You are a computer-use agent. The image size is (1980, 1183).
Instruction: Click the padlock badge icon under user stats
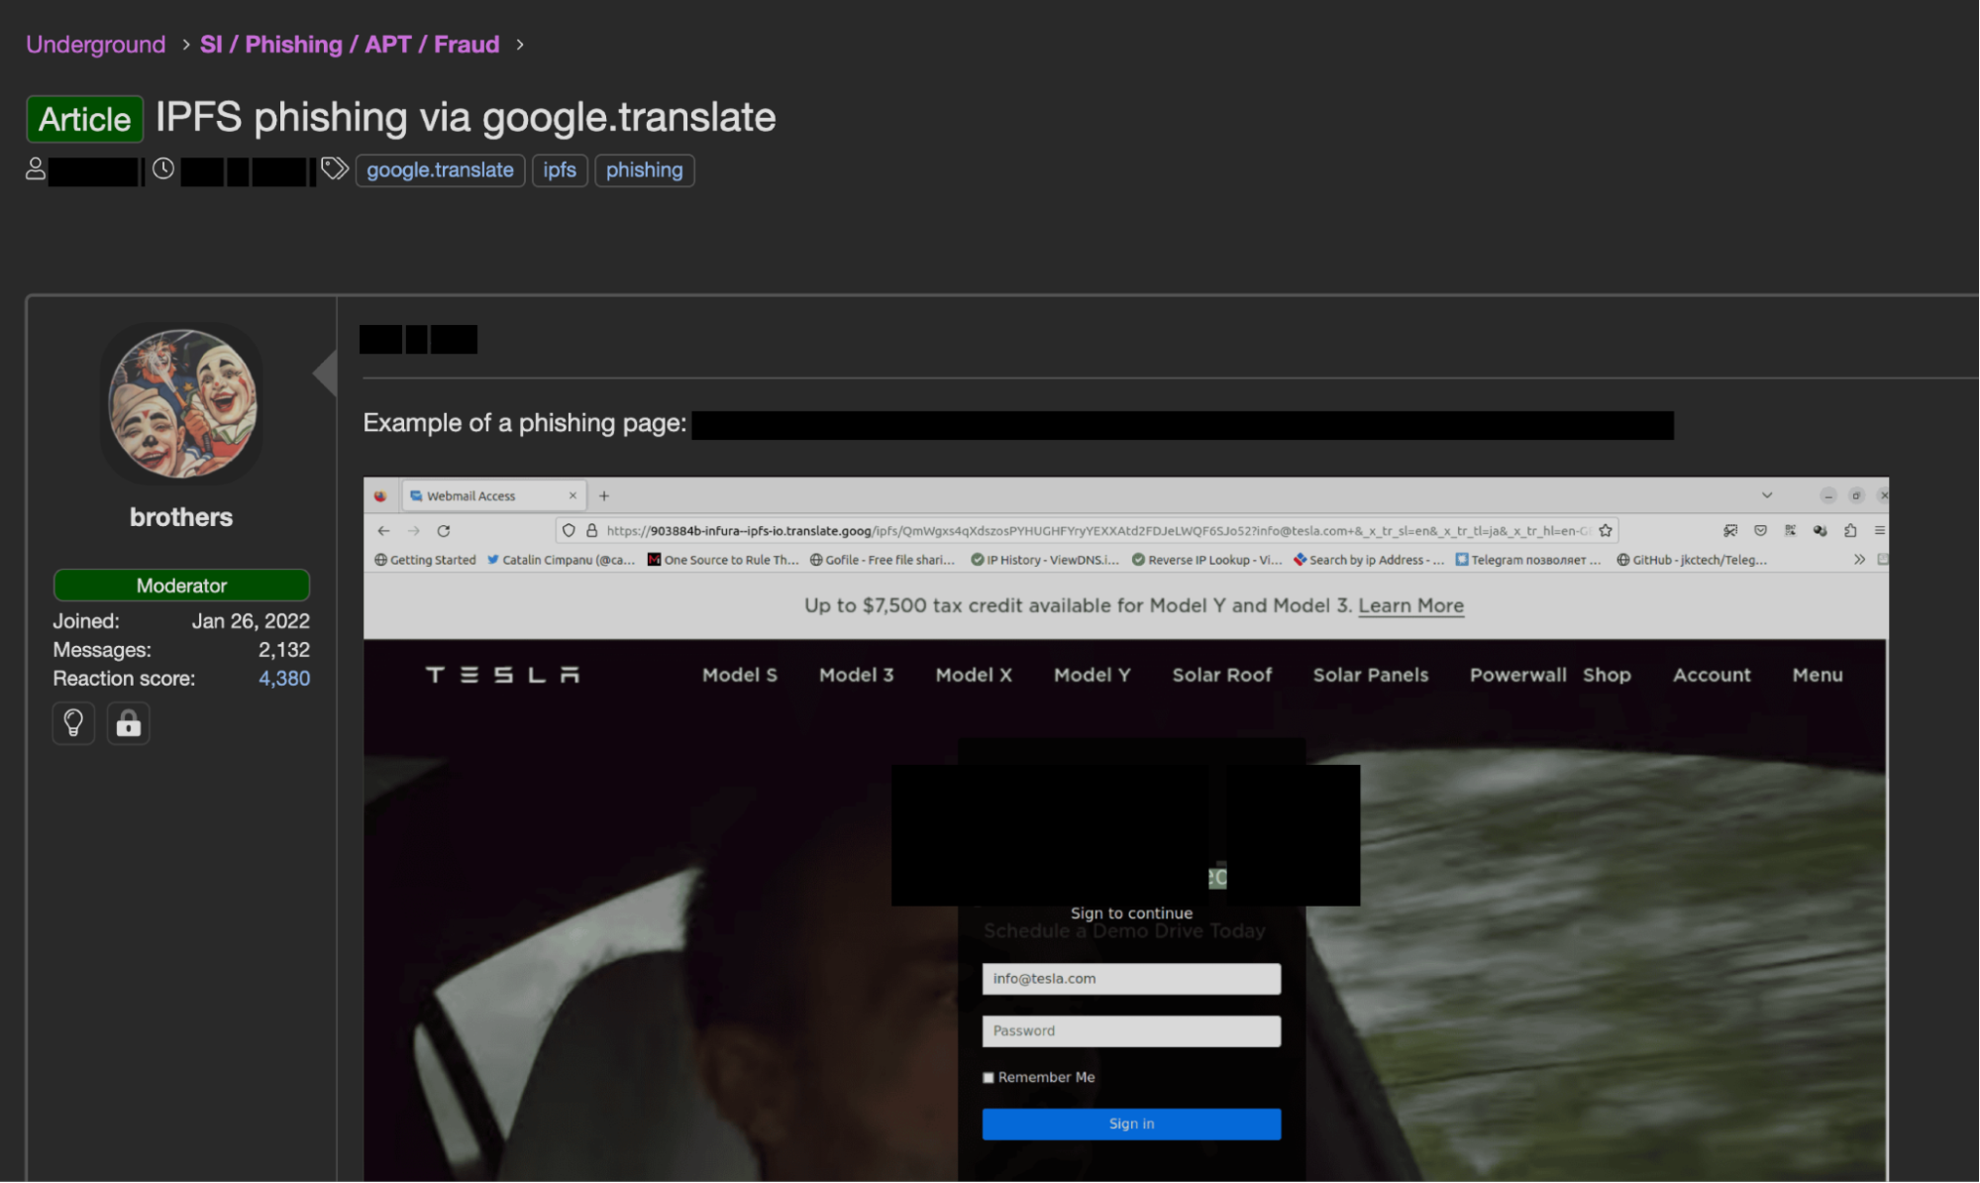[128, 723]
